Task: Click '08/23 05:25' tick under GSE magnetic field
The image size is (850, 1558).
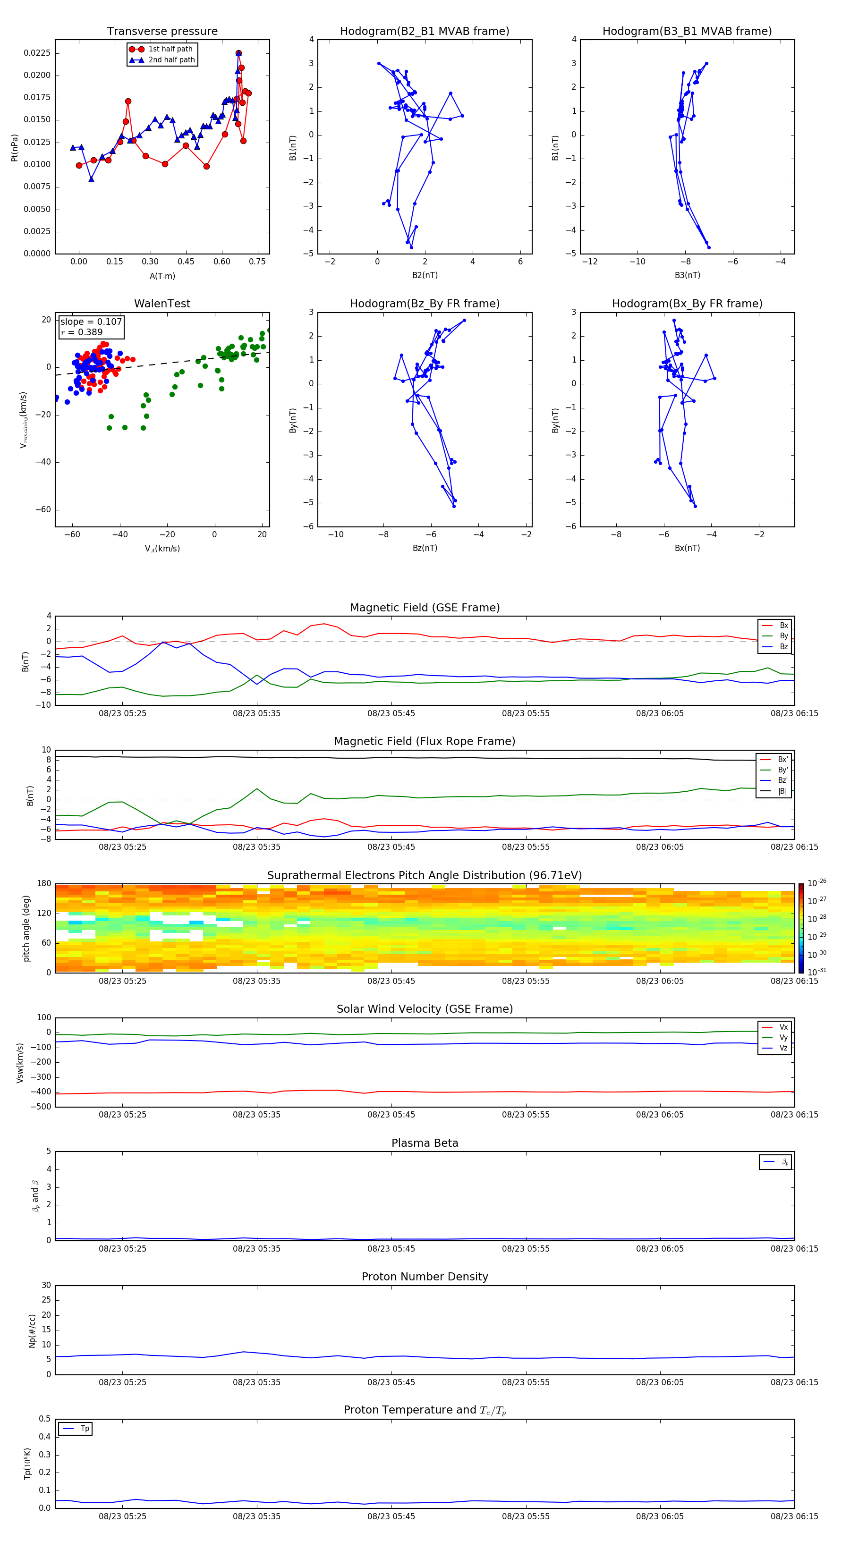Action: click(122, 714)
